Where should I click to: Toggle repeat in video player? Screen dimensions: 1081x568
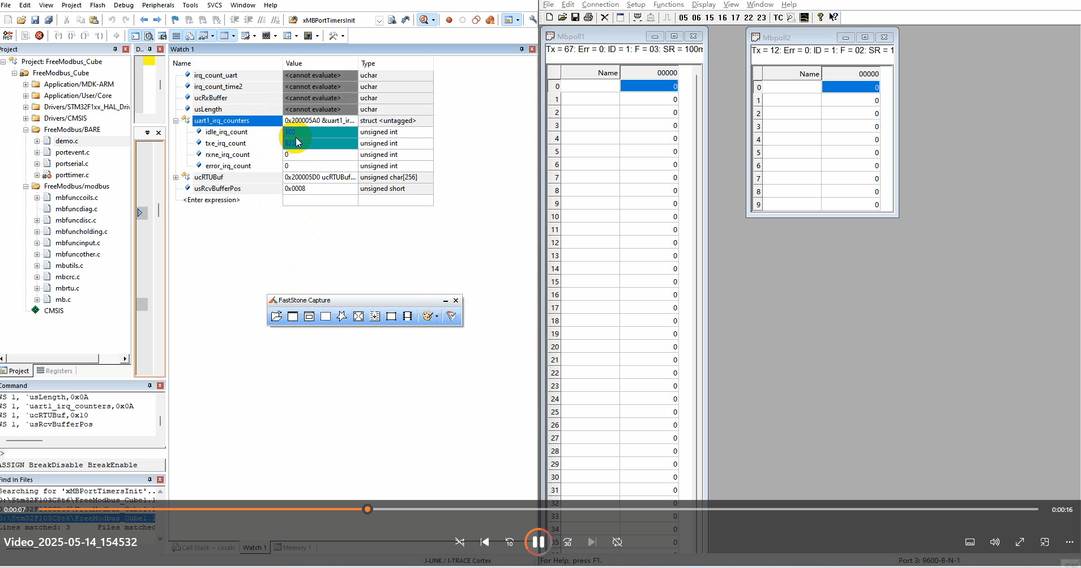point(617,542)
